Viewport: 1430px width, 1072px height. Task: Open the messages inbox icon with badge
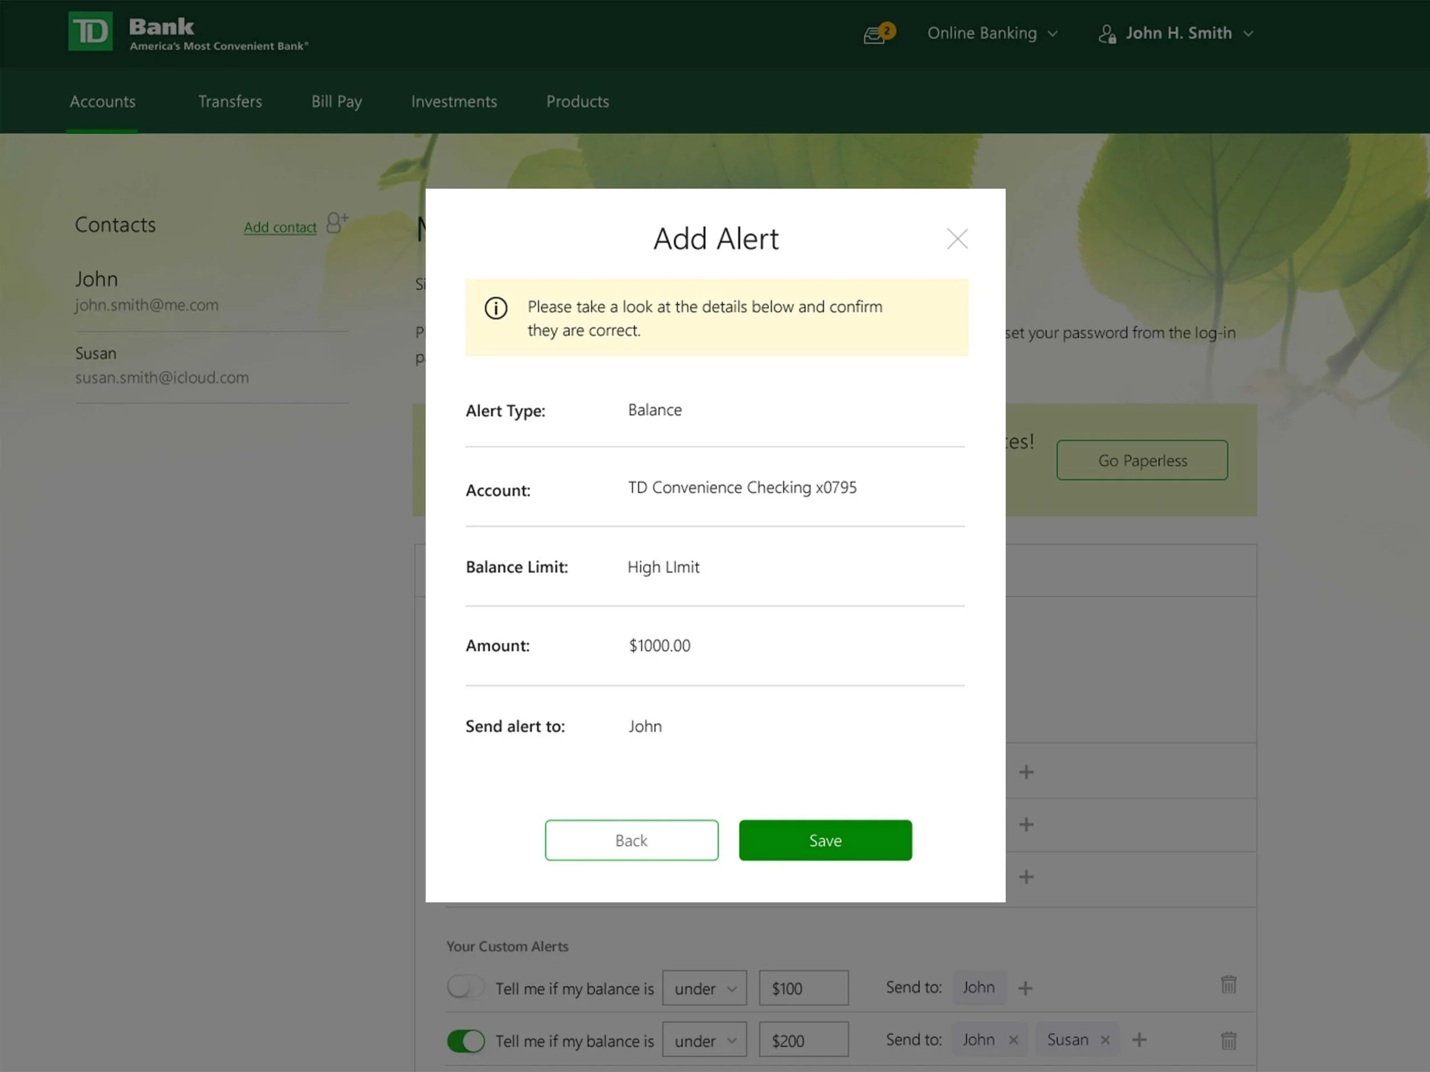(x=879, y=33)
